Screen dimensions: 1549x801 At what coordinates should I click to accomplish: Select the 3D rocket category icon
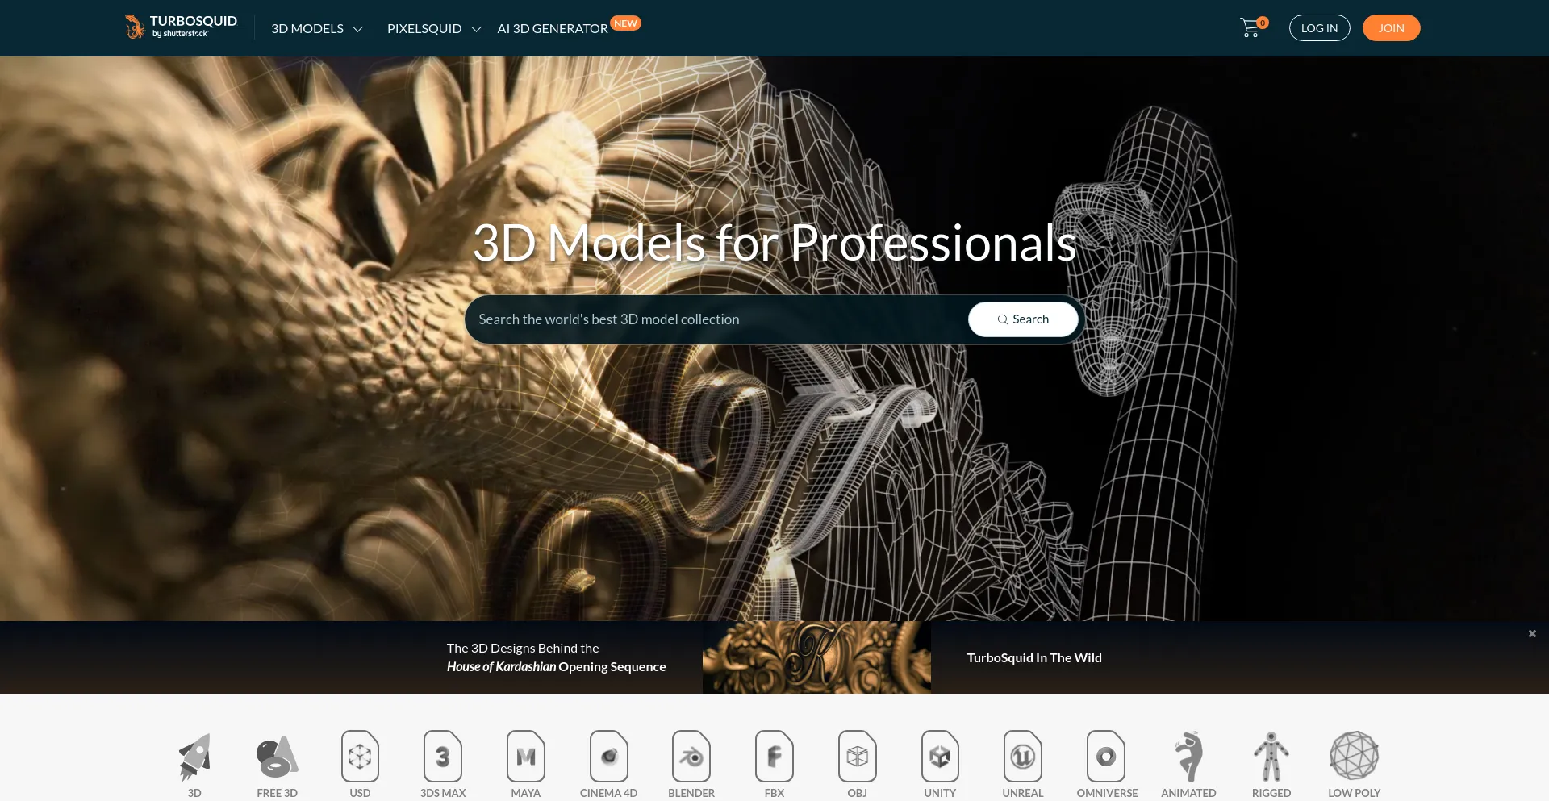tap(194, 757)
